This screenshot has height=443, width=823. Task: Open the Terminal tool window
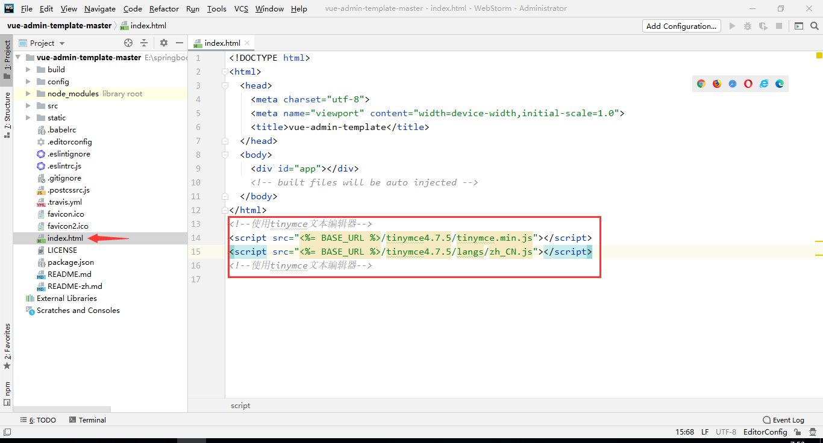(x=87, y=420)
